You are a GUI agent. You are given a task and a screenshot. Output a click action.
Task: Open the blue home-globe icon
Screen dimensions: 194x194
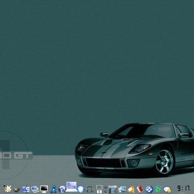click(81, 189)
